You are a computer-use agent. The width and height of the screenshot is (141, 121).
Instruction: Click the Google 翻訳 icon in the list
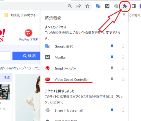(x=48, y=46)
